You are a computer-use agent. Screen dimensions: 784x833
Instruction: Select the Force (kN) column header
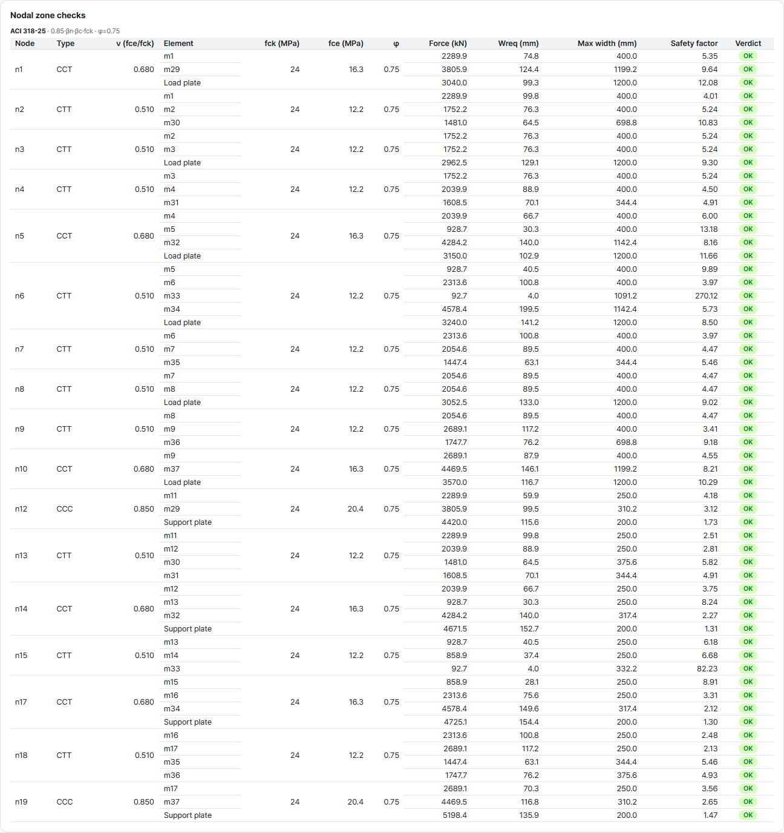[x=448, y=44]
